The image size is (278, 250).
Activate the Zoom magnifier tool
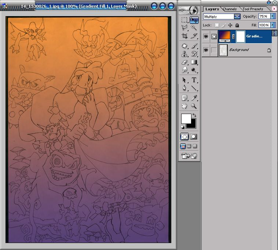[194, 106]
